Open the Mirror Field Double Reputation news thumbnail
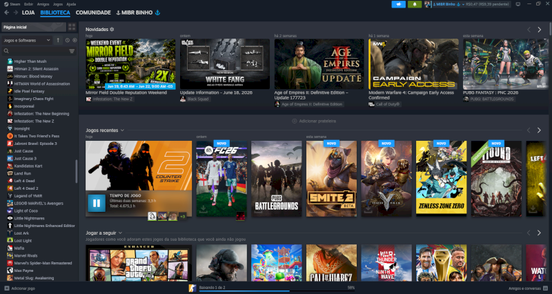This screenshot has width=552, height=294. pyautogui.click(x=130, y=63)
